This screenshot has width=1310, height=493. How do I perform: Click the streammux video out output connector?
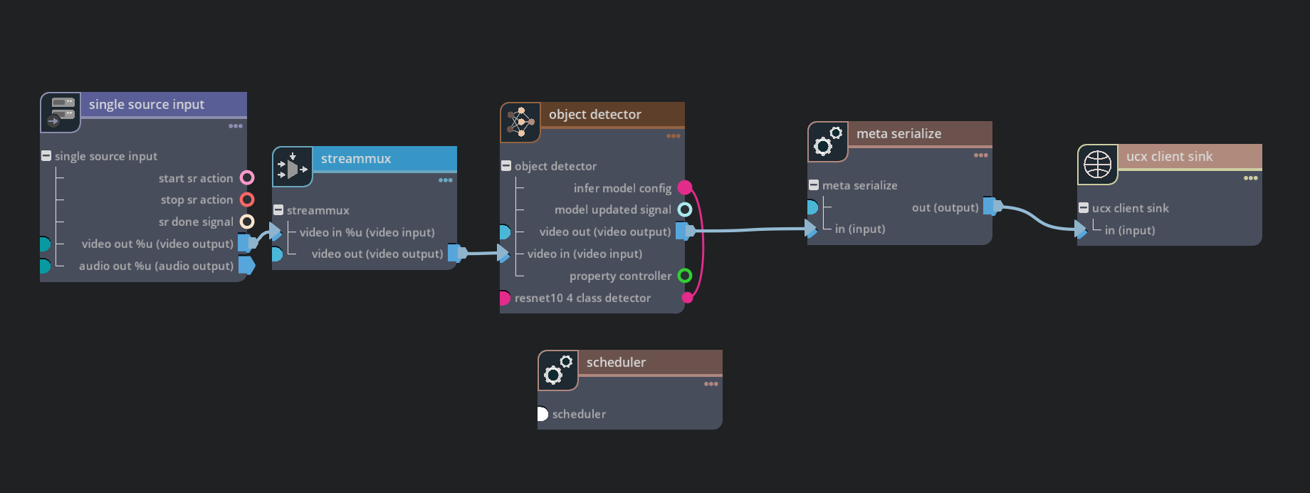(456, 253)
